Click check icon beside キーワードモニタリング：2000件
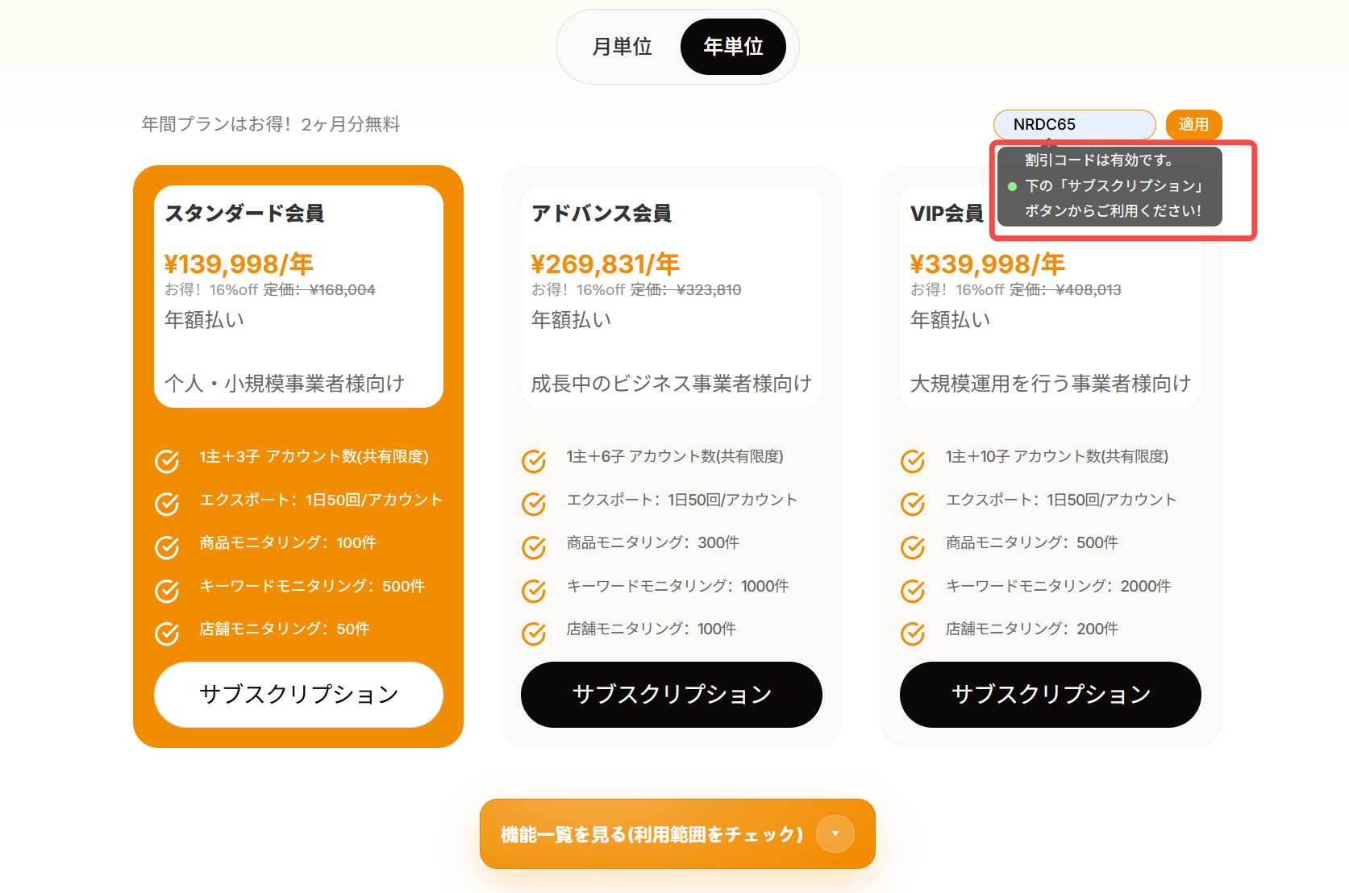This screenshot has height=893, width=1349. pyautogui.click(x=913, y=591)
